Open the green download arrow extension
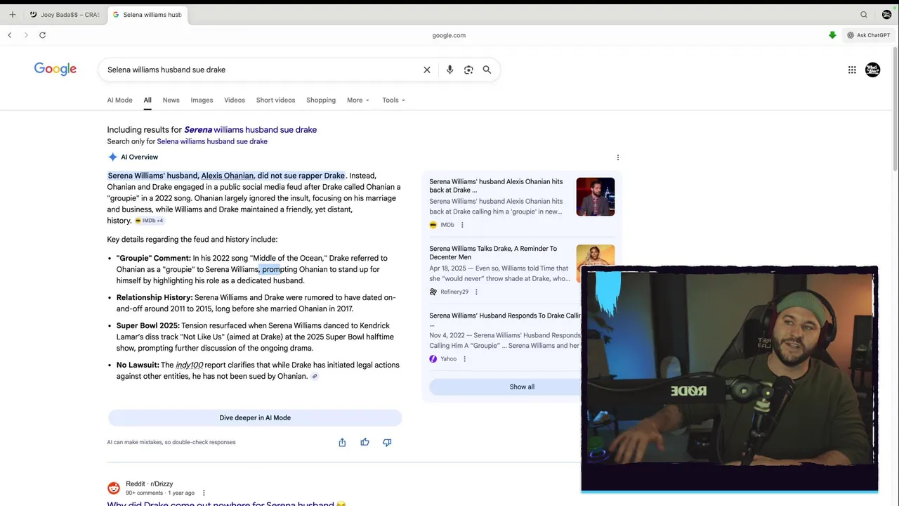 832,35
